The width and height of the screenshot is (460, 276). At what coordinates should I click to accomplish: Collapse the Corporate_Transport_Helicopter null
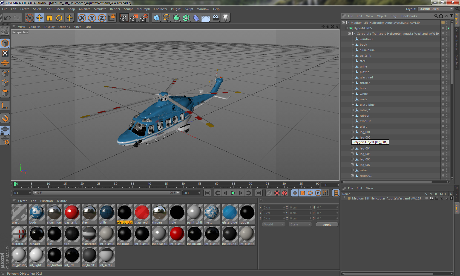349,33
